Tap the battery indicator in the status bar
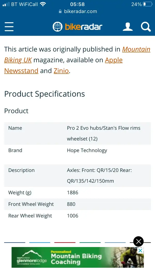155x276 pixels. (148, 4)
